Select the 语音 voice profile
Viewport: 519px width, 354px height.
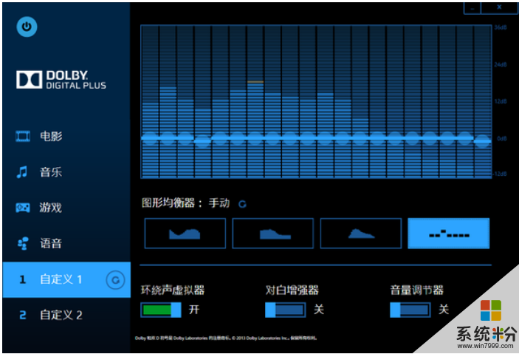pyautogui.click(x=66, y=243)
